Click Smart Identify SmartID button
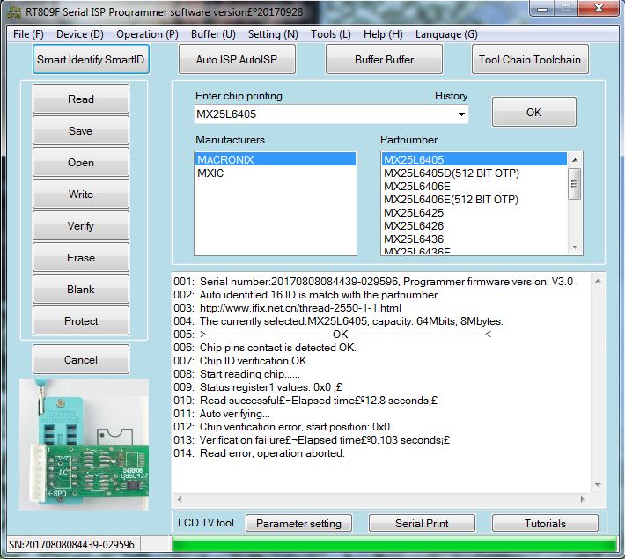 click(x=91, y=59)
